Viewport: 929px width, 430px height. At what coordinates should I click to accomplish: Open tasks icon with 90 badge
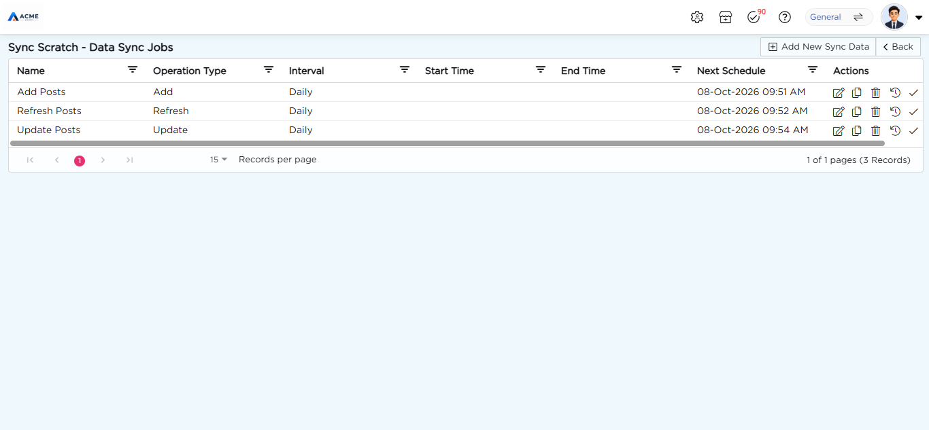[755, 16]
